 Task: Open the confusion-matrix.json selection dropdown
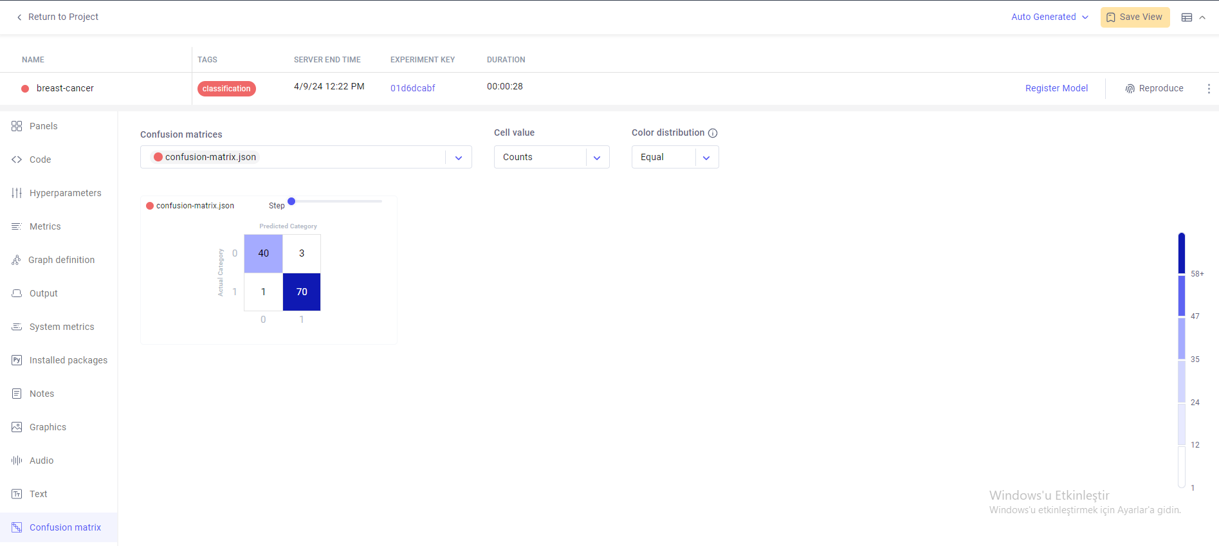(x=306, y=157)
